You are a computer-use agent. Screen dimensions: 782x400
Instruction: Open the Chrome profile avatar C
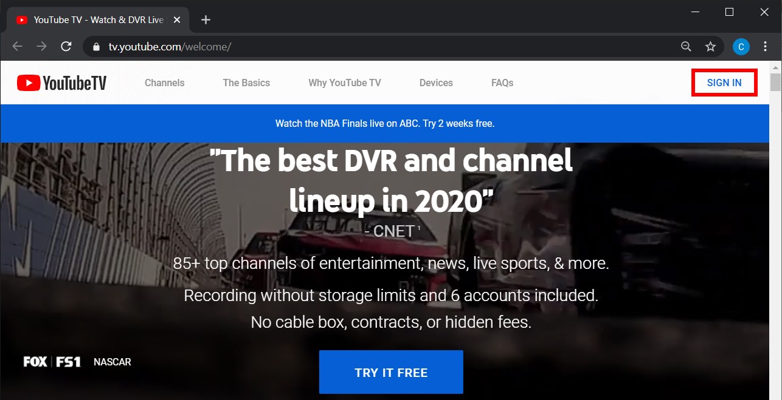point(741,47)
